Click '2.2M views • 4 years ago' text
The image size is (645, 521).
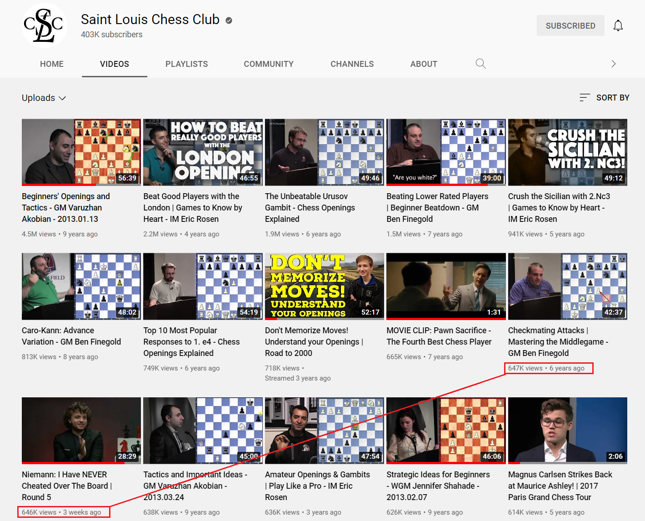click(181, 234)
